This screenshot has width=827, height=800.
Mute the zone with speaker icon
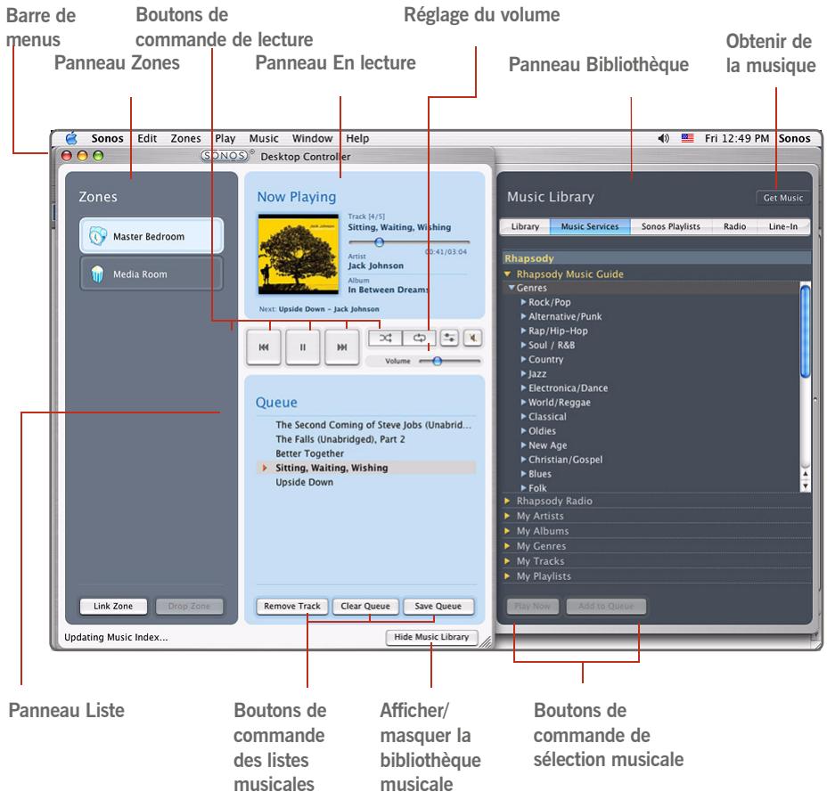click(x=473, y=338)
